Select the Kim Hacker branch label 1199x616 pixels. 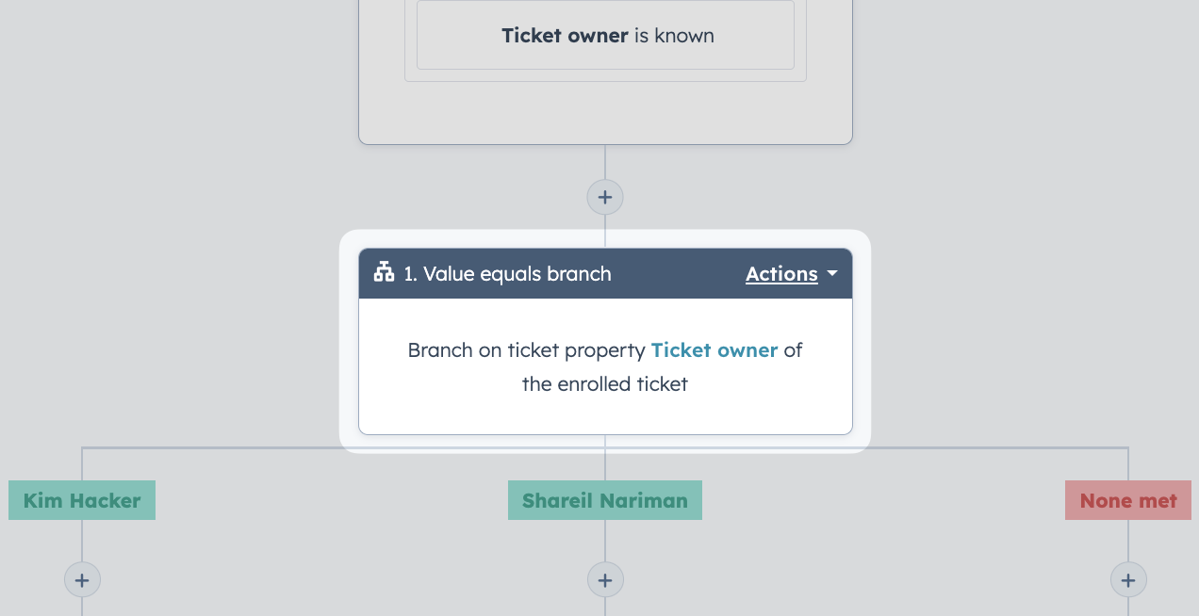(x=82, y=500)
